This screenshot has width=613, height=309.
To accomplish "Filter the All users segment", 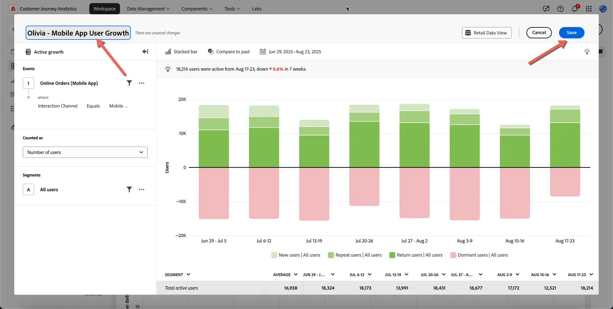I will pyautogui.click(x=129, y=189).
